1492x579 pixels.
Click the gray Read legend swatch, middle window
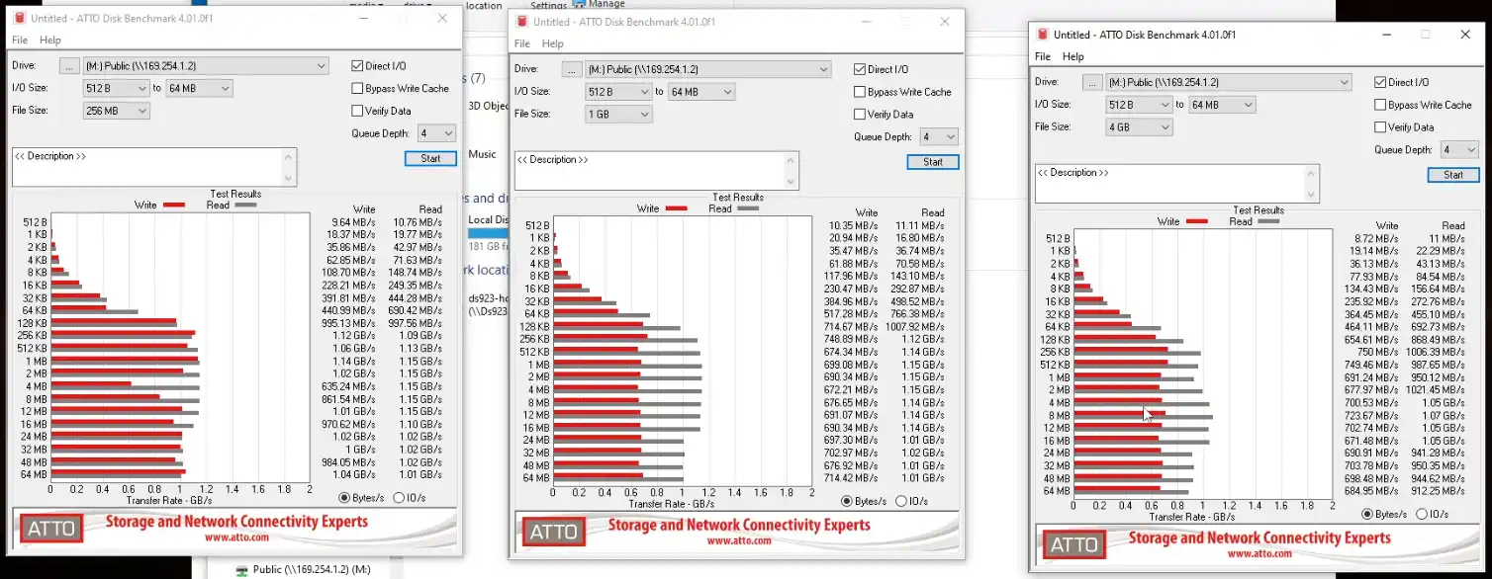(x=749, y=208)
